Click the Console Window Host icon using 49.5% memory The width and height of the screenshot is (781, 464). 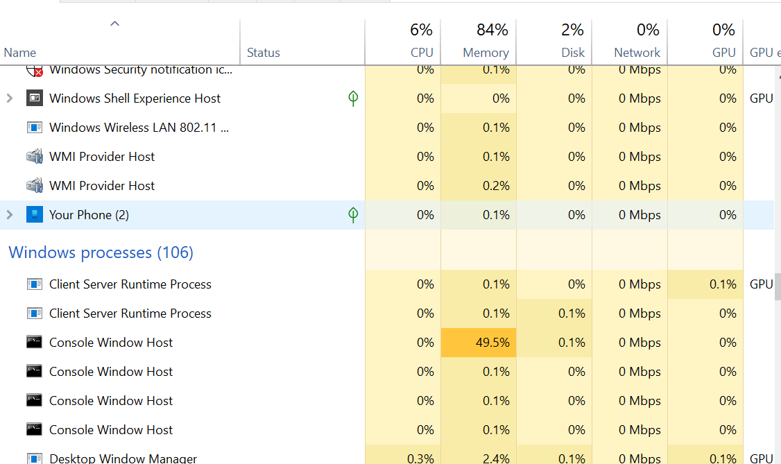pyautogui.click(x=35, y=342)
